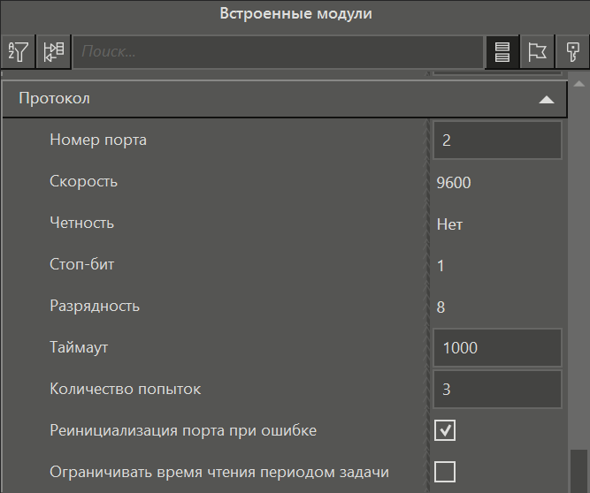Open the Скорость value 9600
Viewport: 590px width, 493px height.
pos(454,183)
